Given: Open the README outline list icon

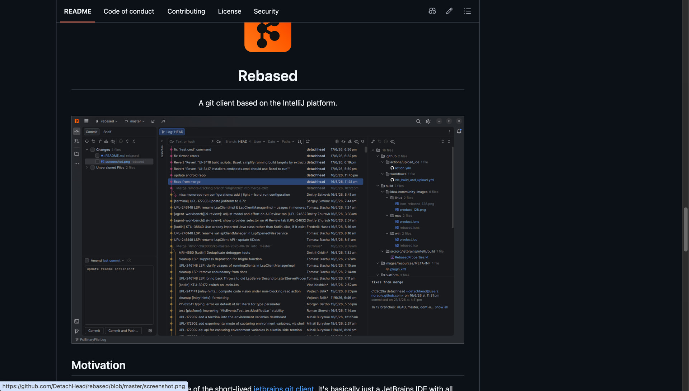Looking at the screenshot, I should tap(467, 11).
